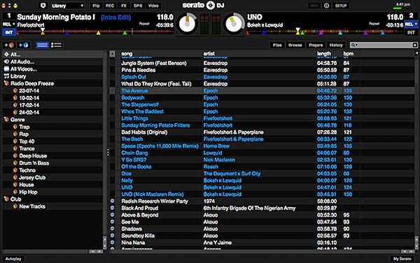Open the History panel

click(x=336, y=45)
